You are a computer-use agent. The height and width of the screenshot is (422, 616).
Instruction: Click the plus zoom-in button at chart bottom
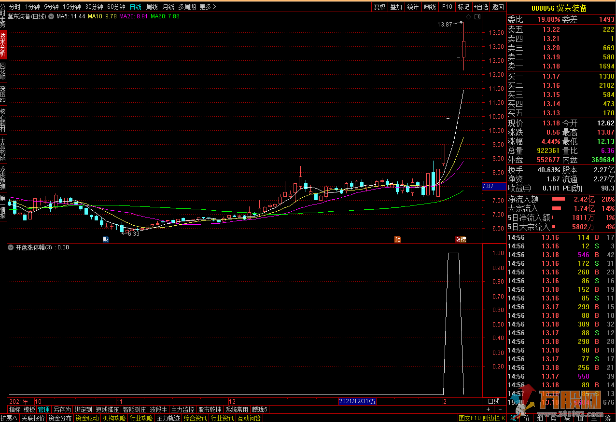point(489,409)
